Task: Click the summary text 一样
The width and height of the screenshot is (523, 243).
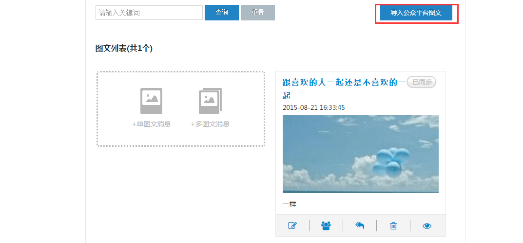Action: 289,204
